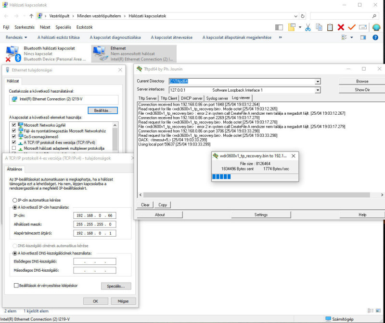Click the up arrow navigation icon
Viewport: 385px width, 323px height.
pyautogui.click(x=31, y=16)
